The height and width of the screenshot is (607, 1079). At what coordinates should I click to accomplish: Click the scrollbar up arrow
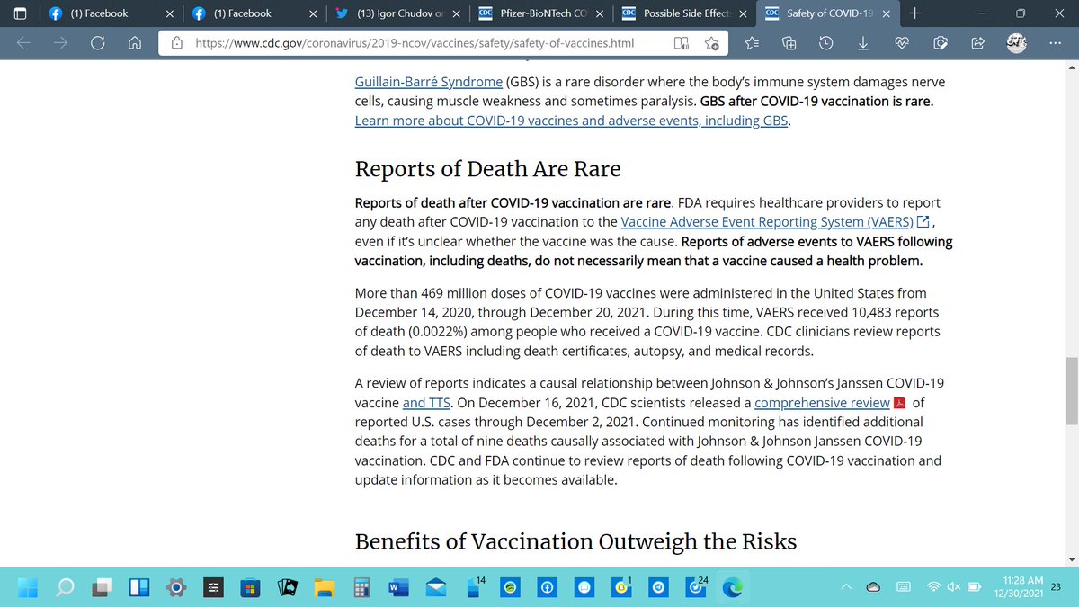(x=1070, y=68)
